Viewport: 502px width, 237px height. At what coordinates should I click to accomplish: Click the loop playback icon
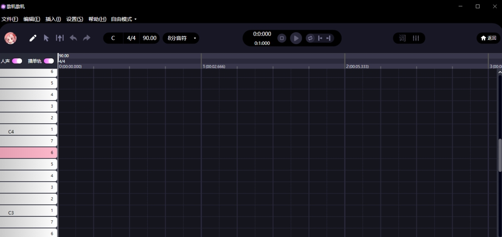point(310,38)
